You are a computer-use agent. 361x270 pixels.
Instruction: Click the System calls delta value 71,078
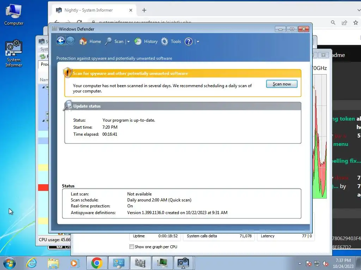(x=246, y=236)
